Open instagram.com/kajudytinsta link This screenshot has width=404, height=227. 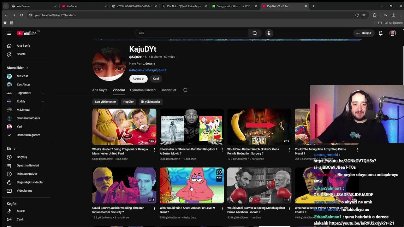pos(147,70)
